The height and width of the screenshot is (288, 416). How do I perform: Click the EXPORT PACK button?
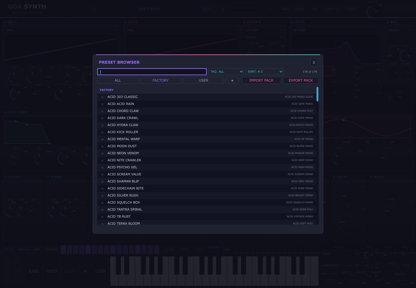click(x=301, y=80)
